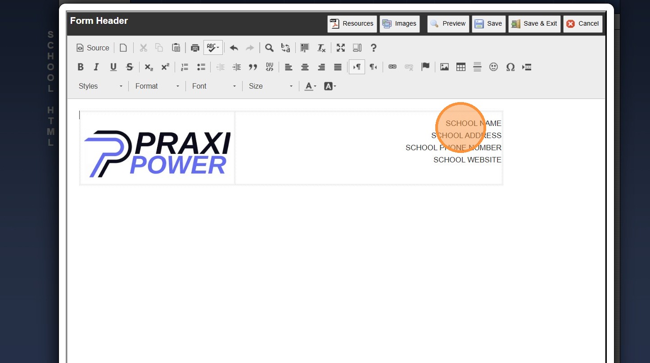Screen dimensions: 650x363
Task: Preview the form header
Action: coord(448,24)
